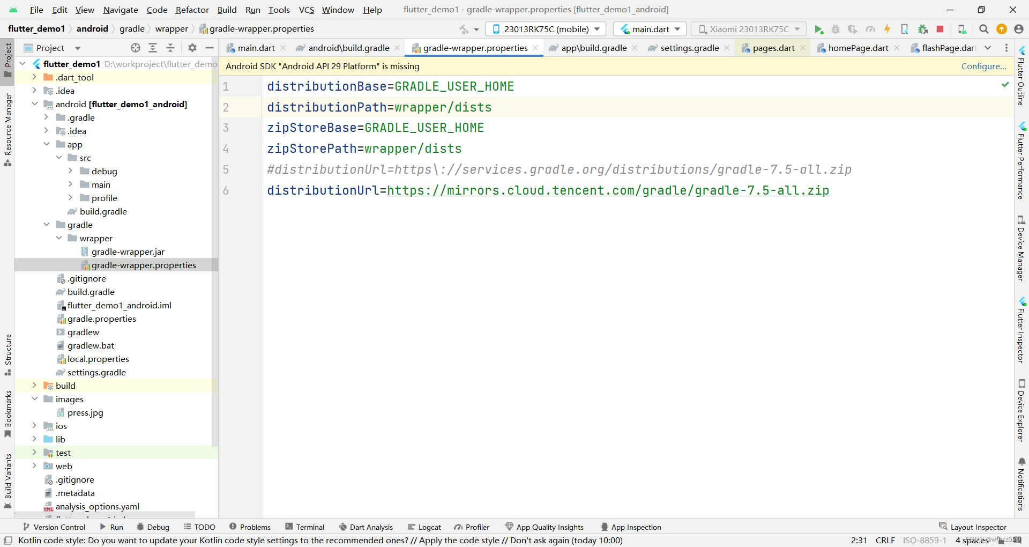Click the orange update available icon
This screenshot has width=1029, height=547.
point(1001,29)
